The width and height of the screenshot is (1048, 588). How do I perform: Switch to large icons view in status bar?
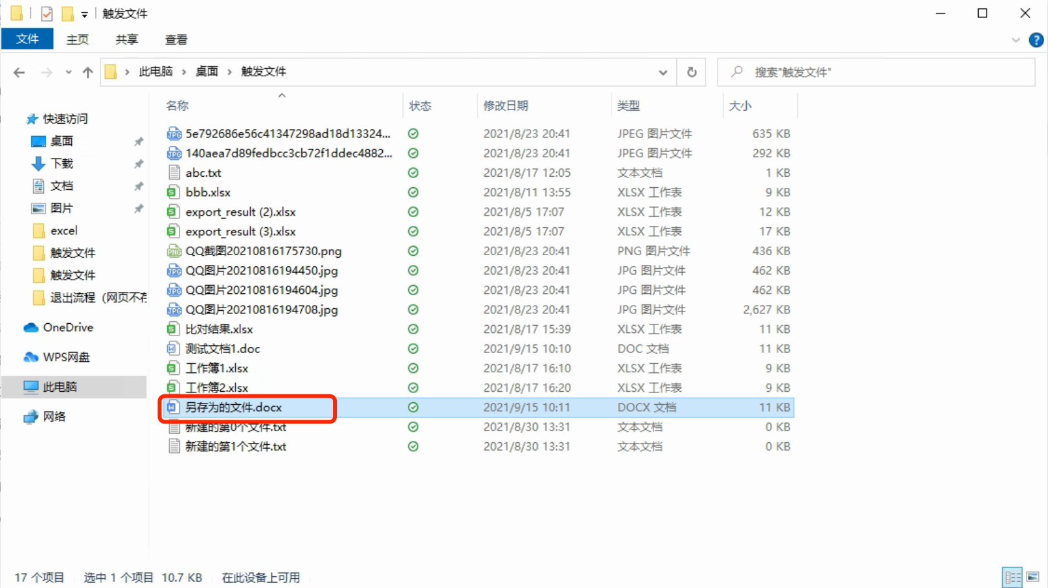[1032, 576]
